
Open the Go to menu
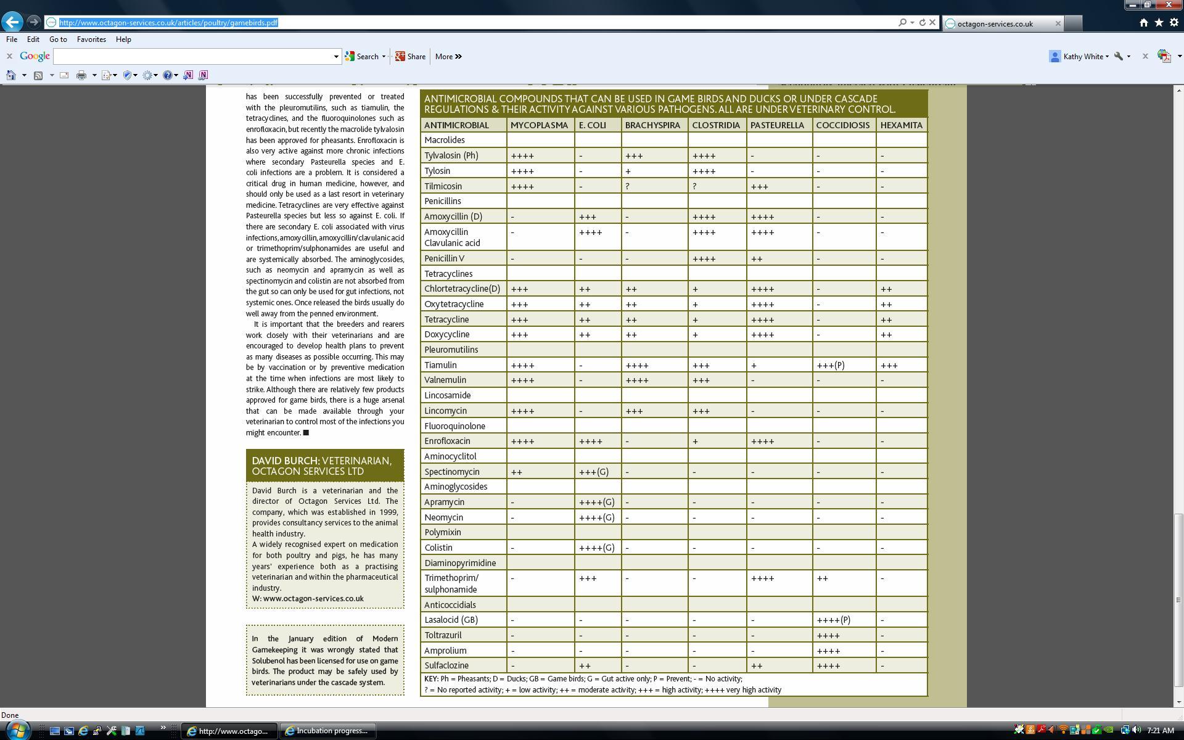click(58, 39)
